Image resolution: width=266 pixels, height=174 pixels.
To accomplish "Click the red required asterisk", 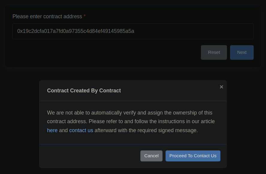I will click(x=85, y=16).
